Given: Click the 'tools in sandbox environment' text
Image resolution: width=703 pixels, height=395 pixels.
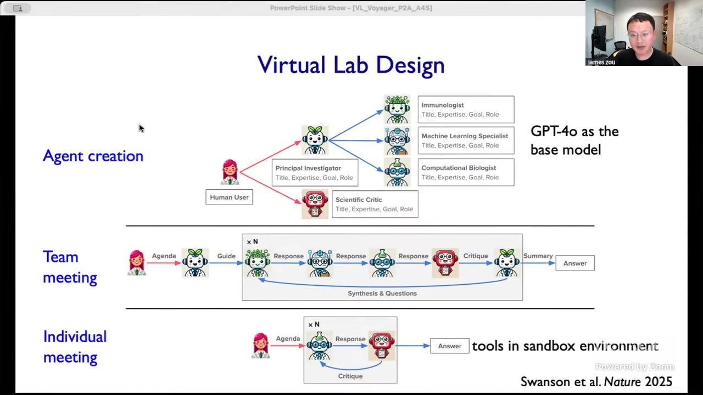Looking at the screenshot, I should point(565,346).
